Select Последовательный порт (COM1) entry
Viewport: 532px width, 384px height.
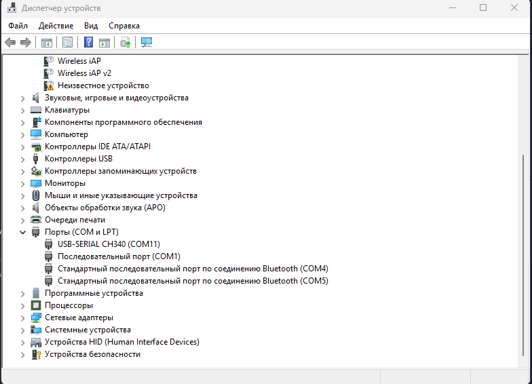(x=119, y=256)
